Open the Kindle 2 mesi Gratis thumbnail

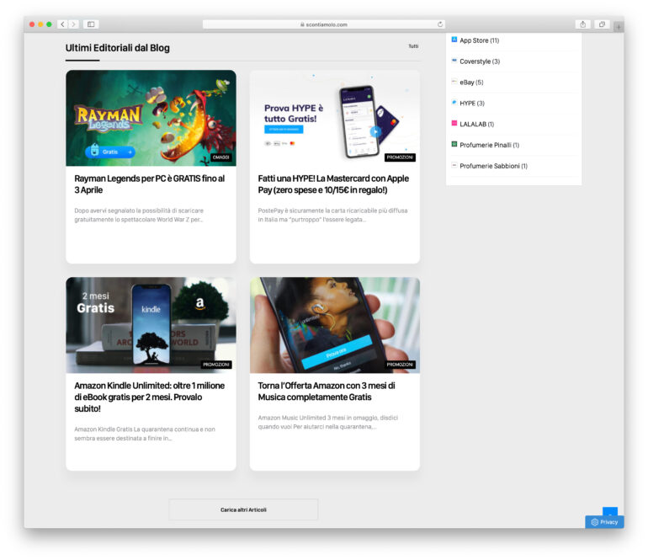pyautogui.click(x=151, y=325)
